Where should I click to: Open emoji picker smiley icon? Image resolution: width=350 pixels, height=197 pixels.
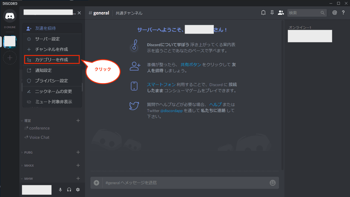pos(272,183)
